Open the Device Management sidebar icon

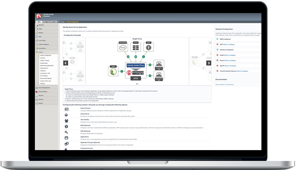37,88
